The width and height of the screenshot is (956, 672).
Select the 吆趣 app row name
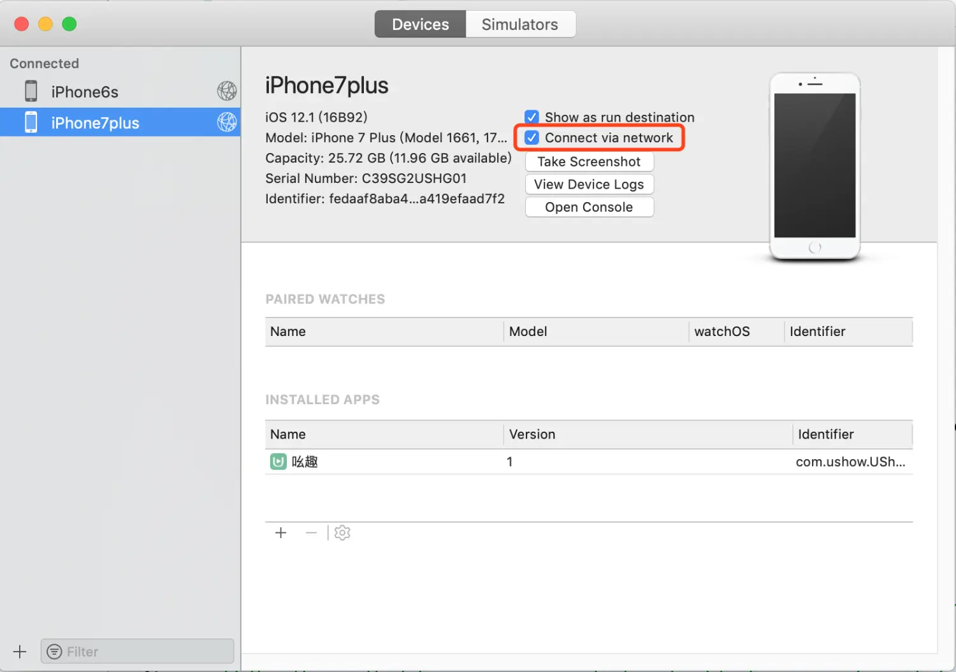(305, 462)
